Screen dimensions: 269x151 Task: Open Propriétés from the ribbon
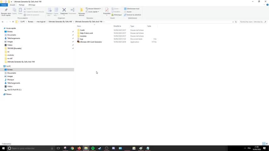coord(107,11)
